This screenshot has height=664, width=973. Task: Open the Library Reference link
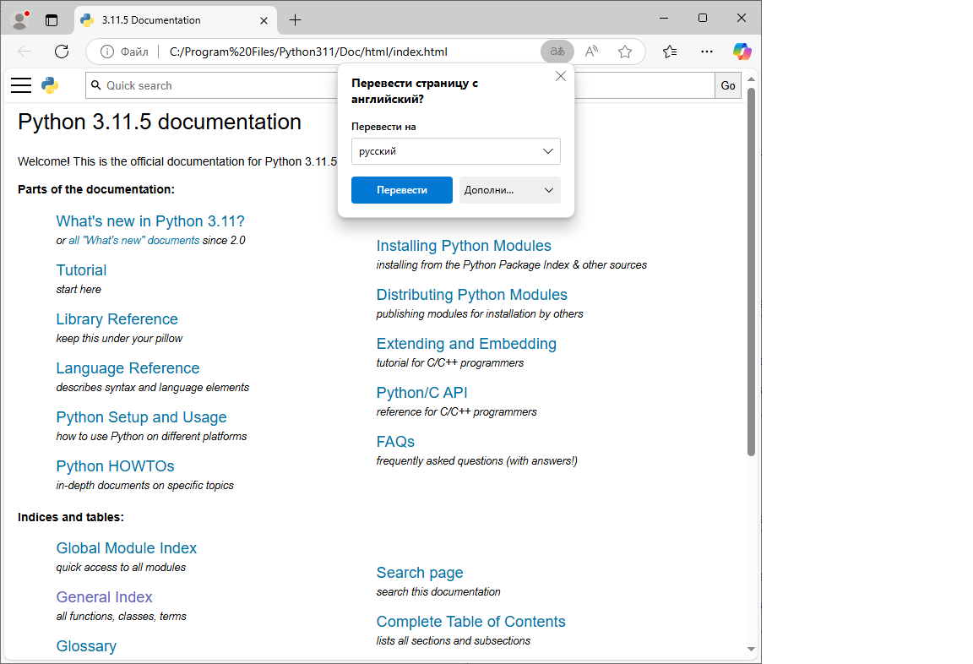click(117, 319)
